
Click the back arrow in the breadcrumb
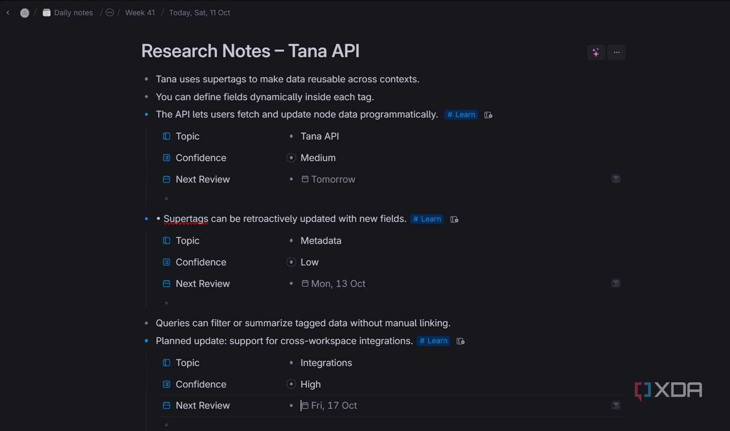8,12
